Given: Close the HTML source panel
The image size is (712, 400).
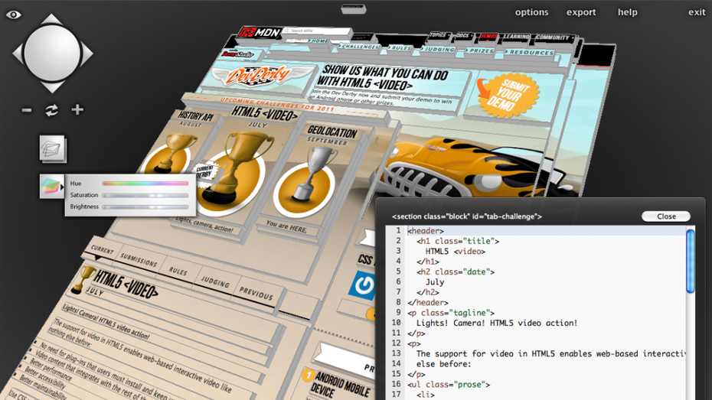Looking at the screenshot, I should 666,216.
